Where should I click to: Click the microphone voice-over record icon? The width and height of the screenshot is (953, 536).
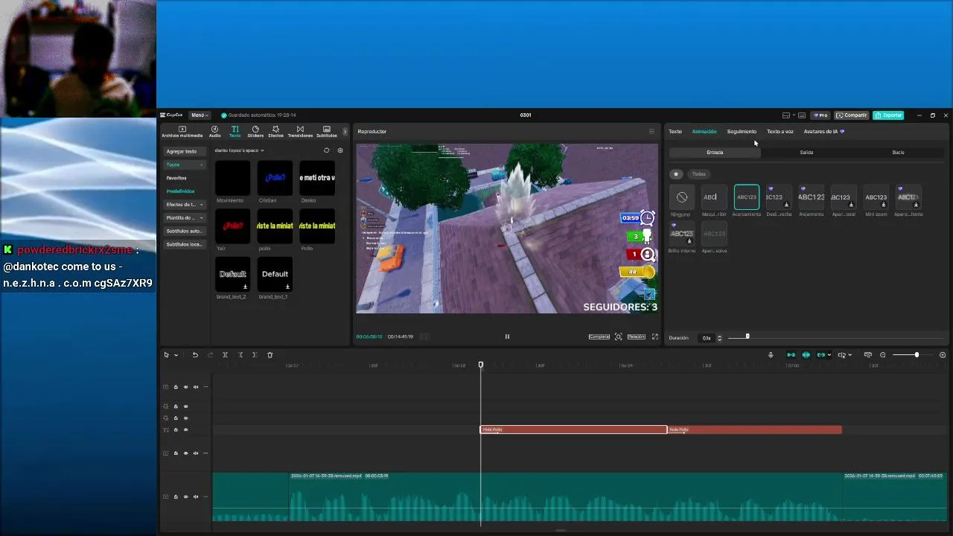coord(771,355)
